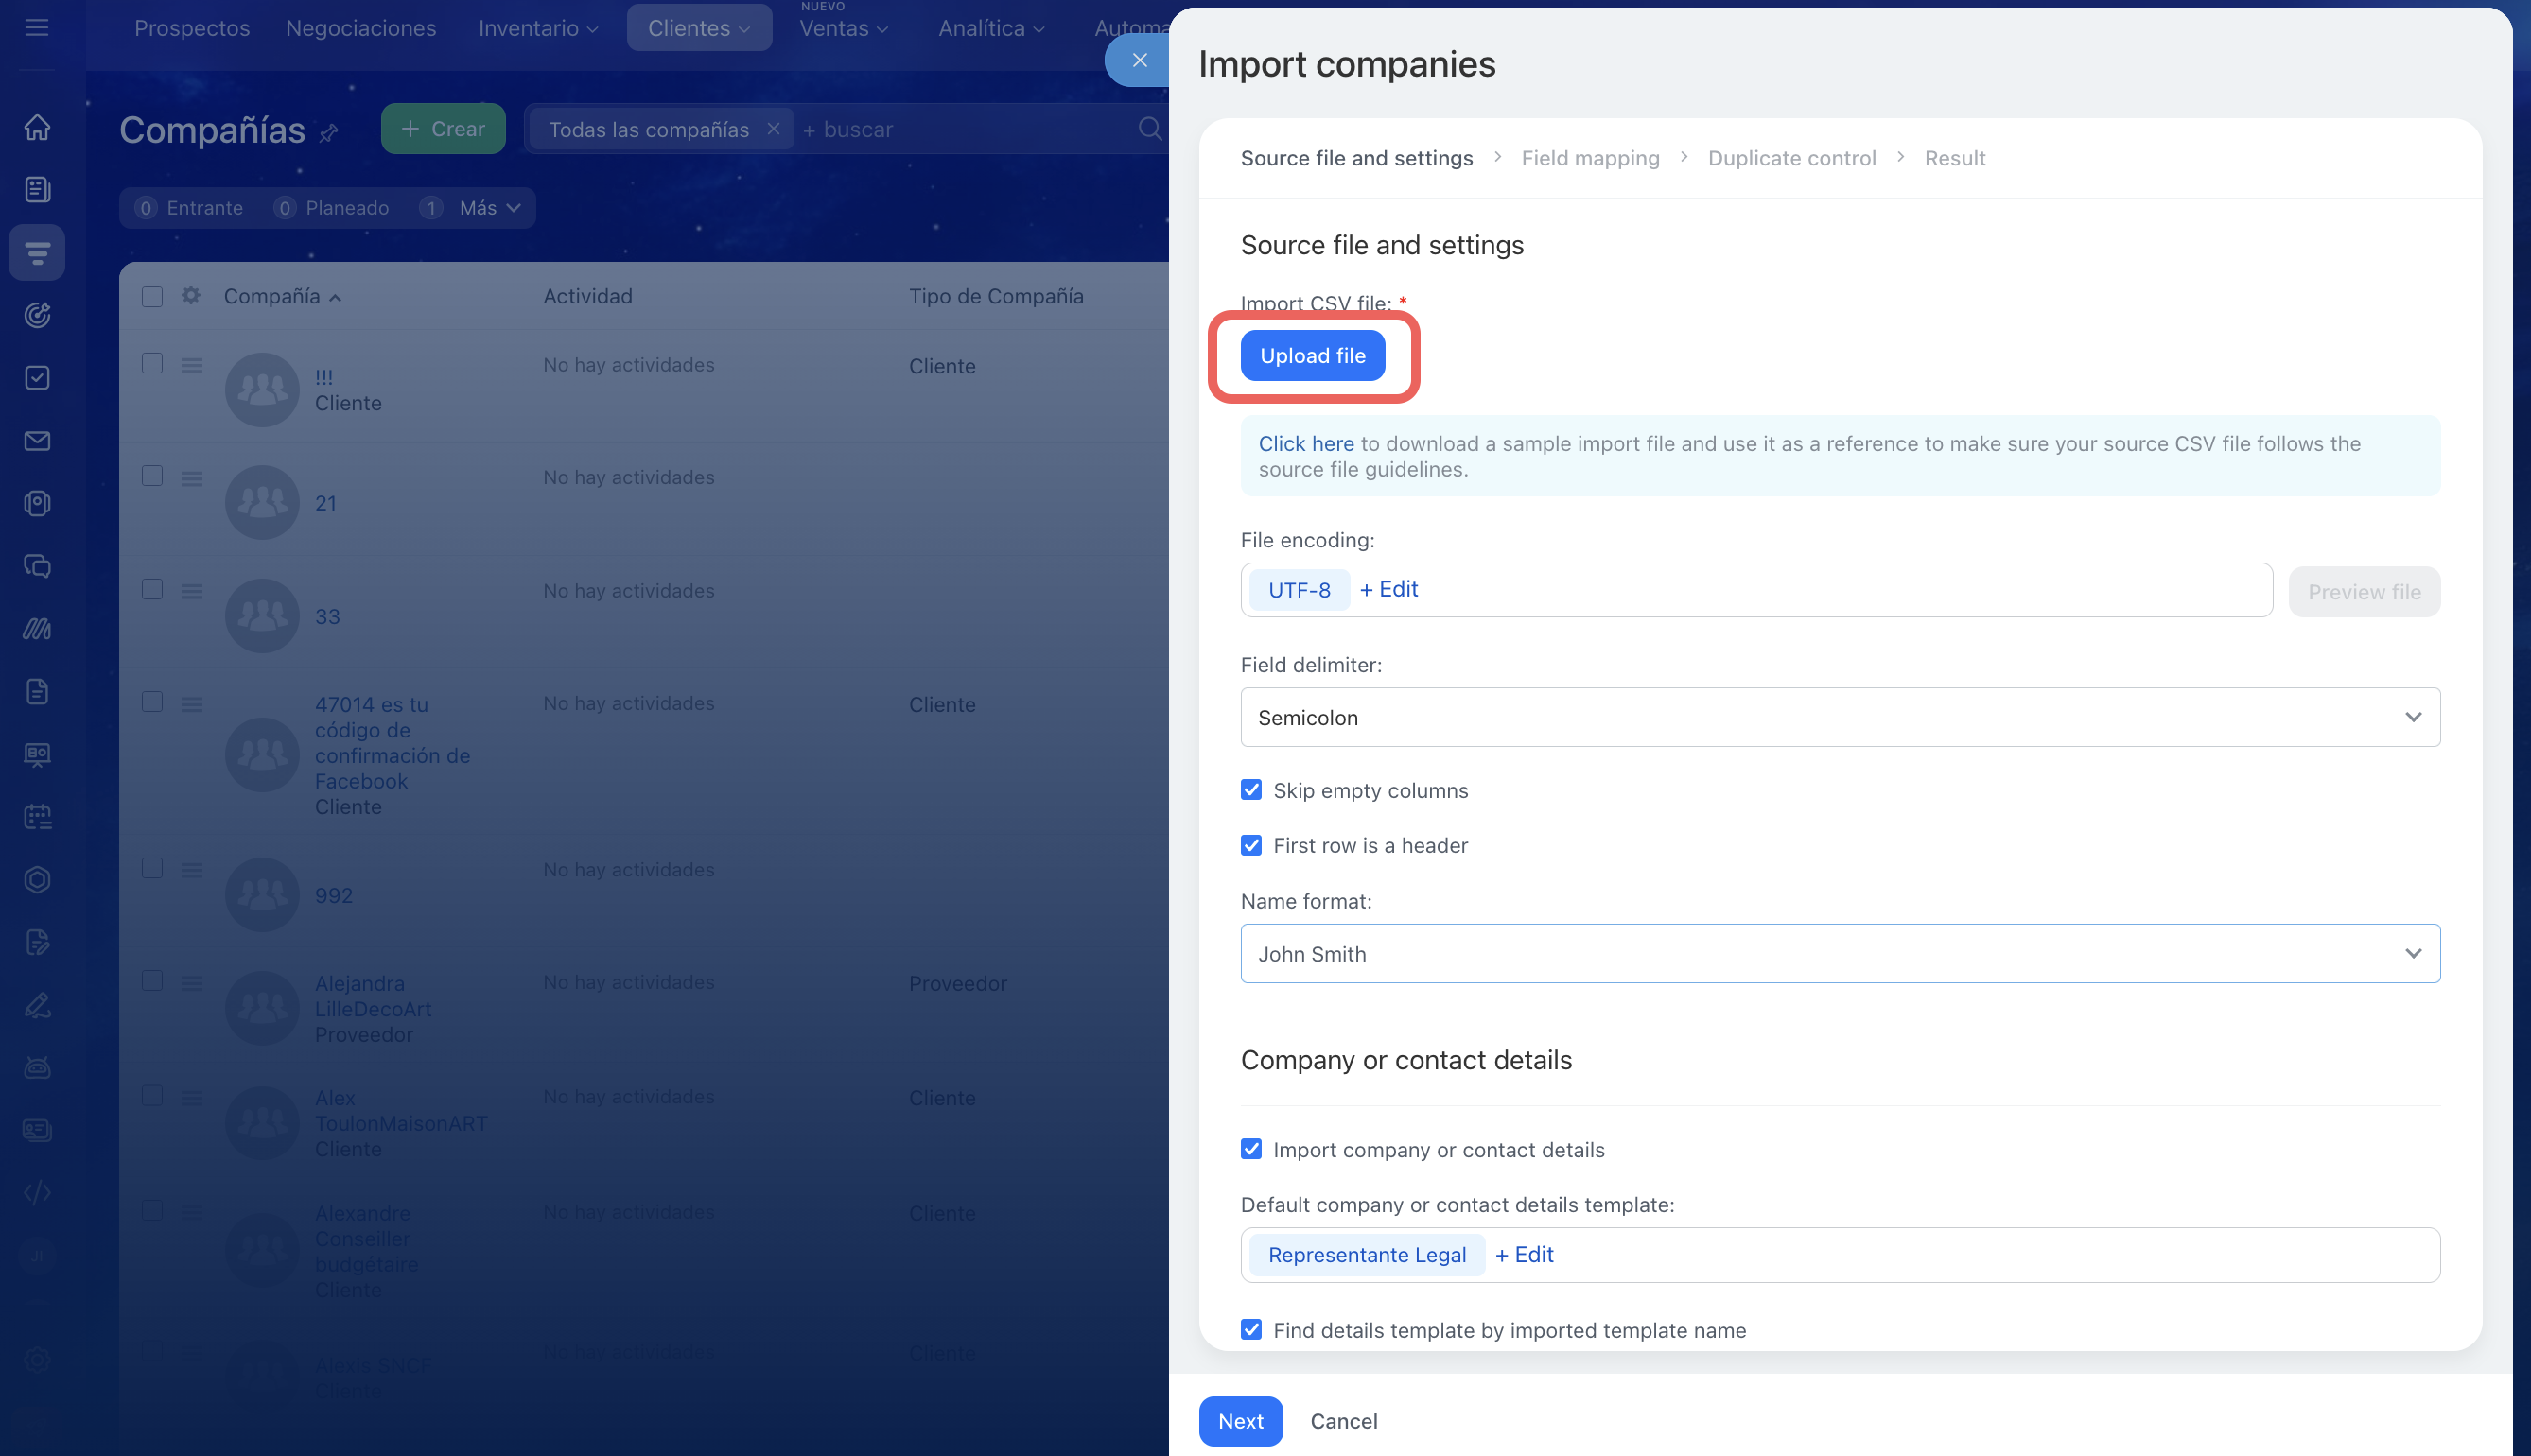Uncheck Skip empty columns checkbox
Viewport: 2531px width, 1456px height.
point(1250,790)
